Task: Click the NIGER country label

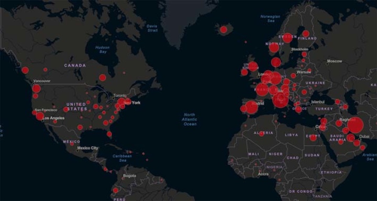Action: point(275,154)
